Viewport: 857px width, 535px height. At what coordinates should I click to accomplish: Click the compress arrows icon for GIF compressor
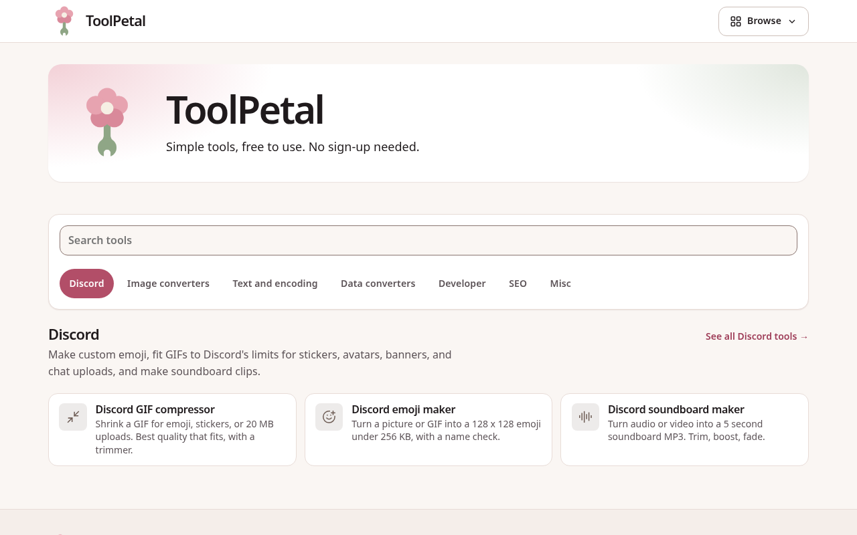pos(73,417)
